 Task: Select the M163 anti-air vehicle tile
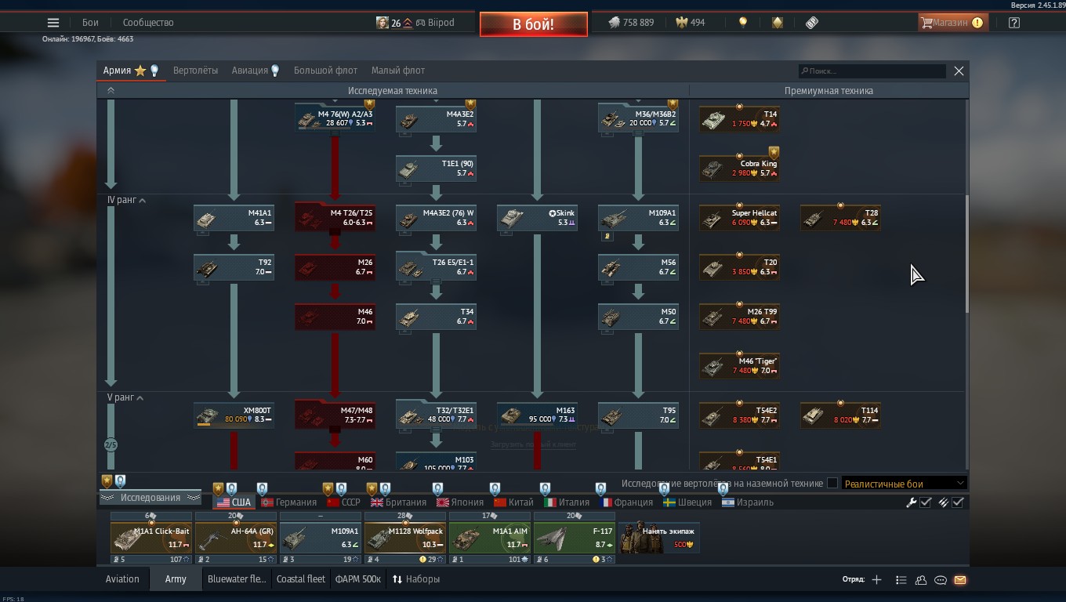point(537,415)
